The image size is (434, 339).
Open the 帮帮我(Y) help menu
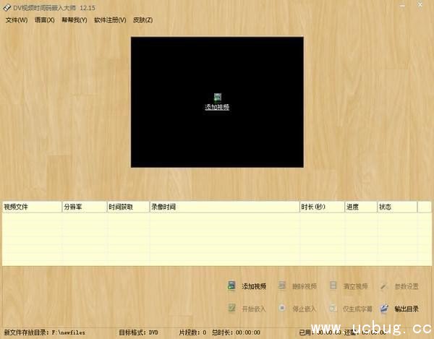pos(75,20)
